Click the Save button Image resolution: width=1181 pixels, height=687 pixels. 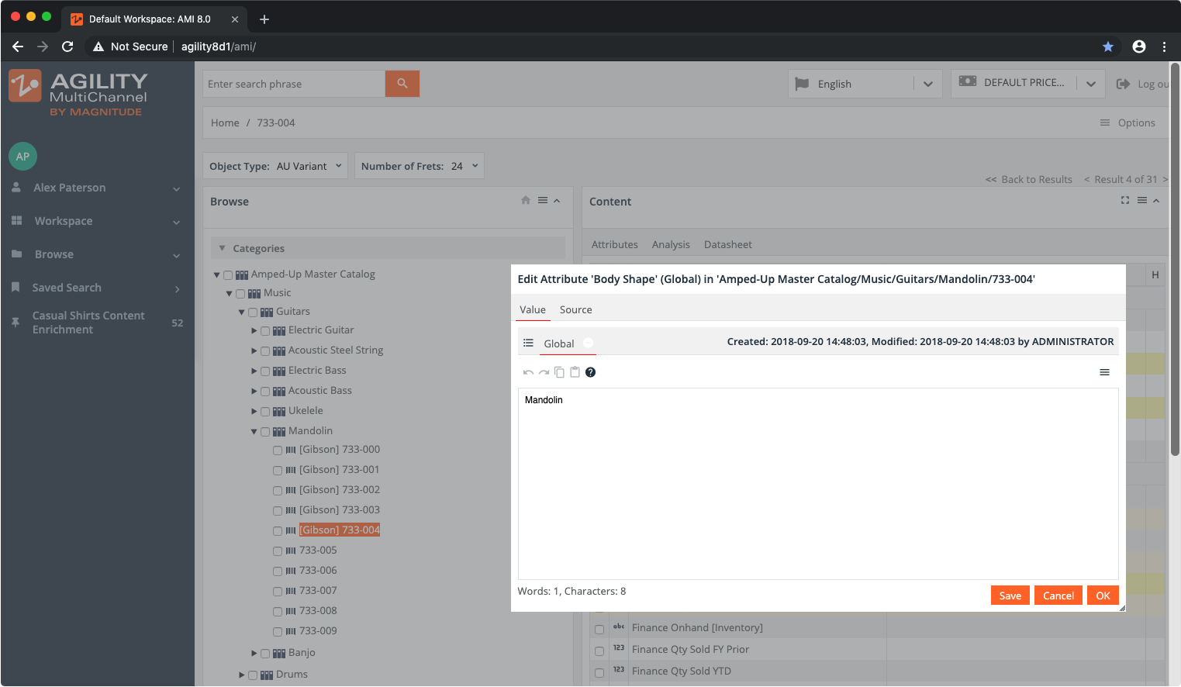click(1010, 596)
